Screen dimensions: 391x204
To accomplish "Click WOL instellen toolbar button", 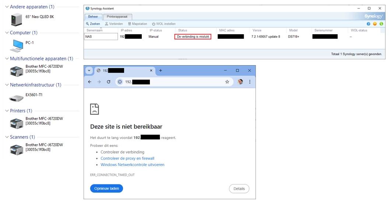I will 164,24.
